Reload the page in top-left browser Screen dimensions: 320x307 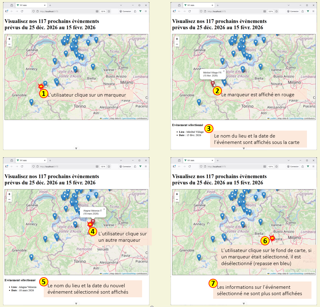pos(22,11)
